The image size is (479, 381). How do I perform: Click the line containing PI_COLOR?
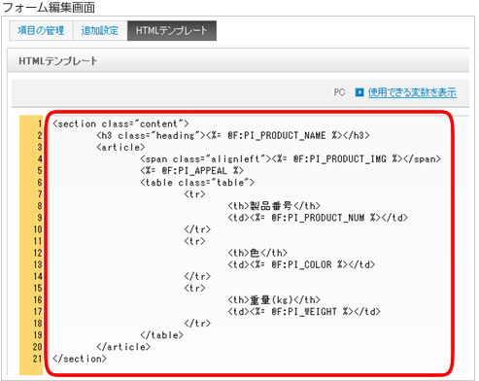click(301, 264)
